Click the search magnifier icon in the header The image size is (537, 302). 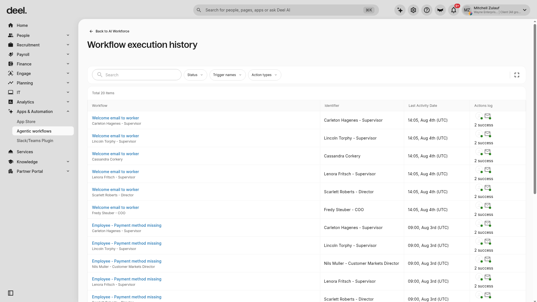pyautogui.click(x=199, y=10)
